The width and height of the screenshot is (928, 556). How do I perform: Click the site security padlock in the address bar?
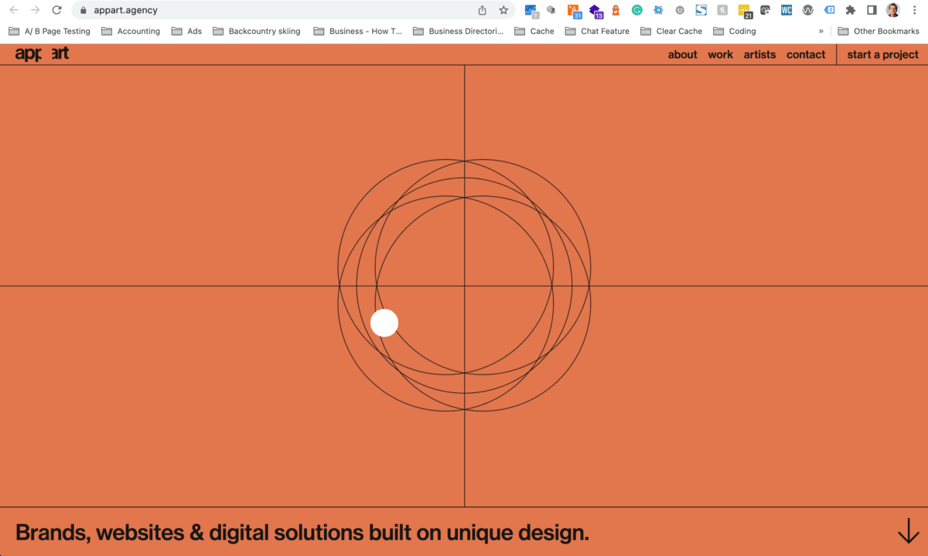tap(83, 10)
